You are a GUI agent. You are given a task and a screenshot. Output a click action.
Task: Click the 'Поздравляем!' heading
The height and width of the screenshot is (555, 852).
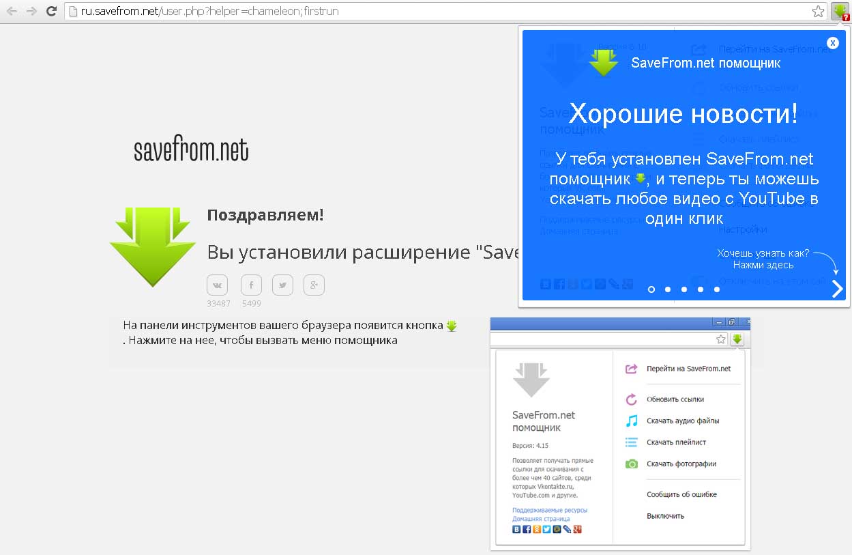click(x=265, y=215)
